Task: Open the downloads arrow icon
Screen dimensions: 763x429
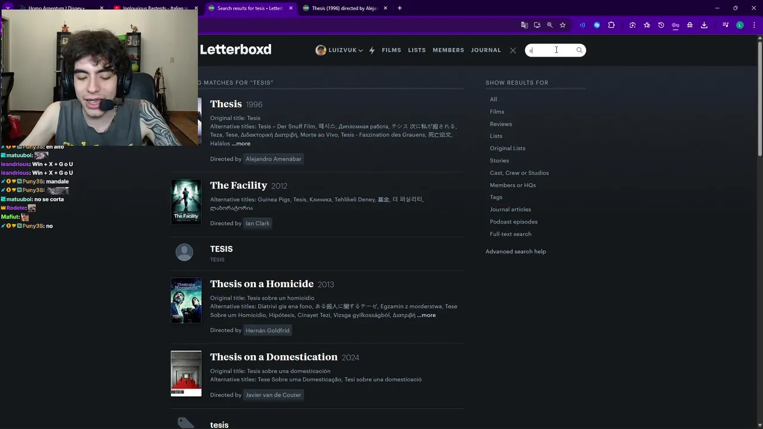Action: pos(704,25)
